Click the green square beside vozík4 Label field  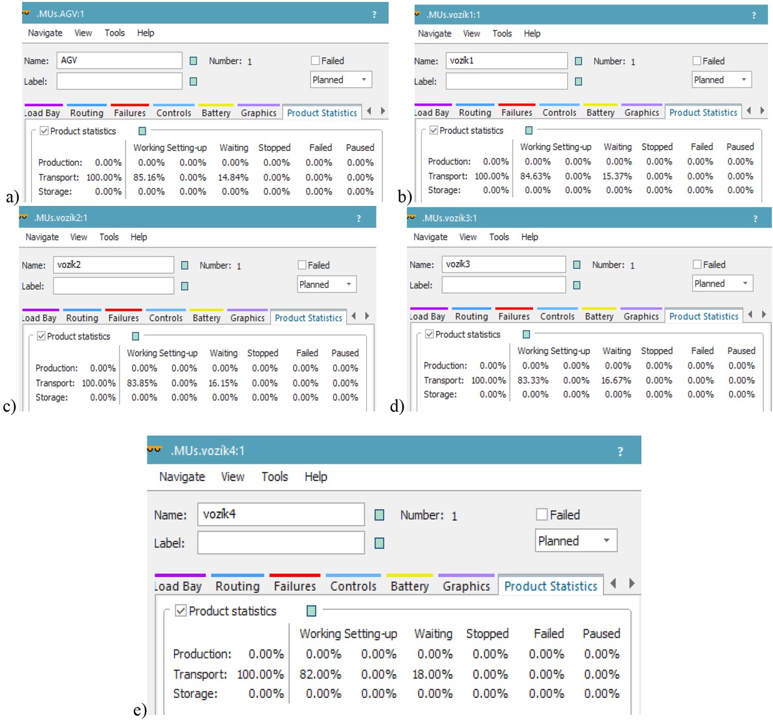(x=380, y=543)
